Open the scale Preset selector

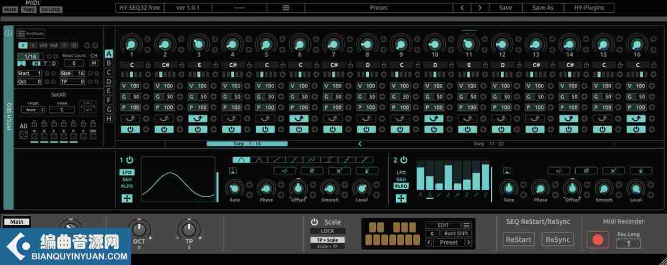pyautogui.click(x=449, y=242)
